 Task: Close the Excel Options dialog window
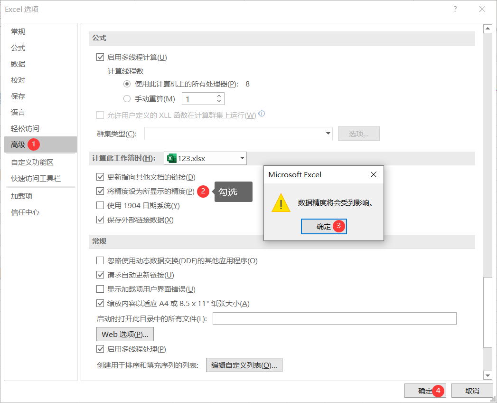482,9
